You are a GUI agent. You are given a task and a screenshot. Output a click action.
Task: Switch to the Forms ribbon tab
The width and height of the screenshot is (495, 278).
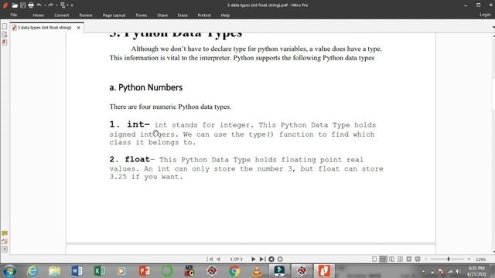coord(141,15)
